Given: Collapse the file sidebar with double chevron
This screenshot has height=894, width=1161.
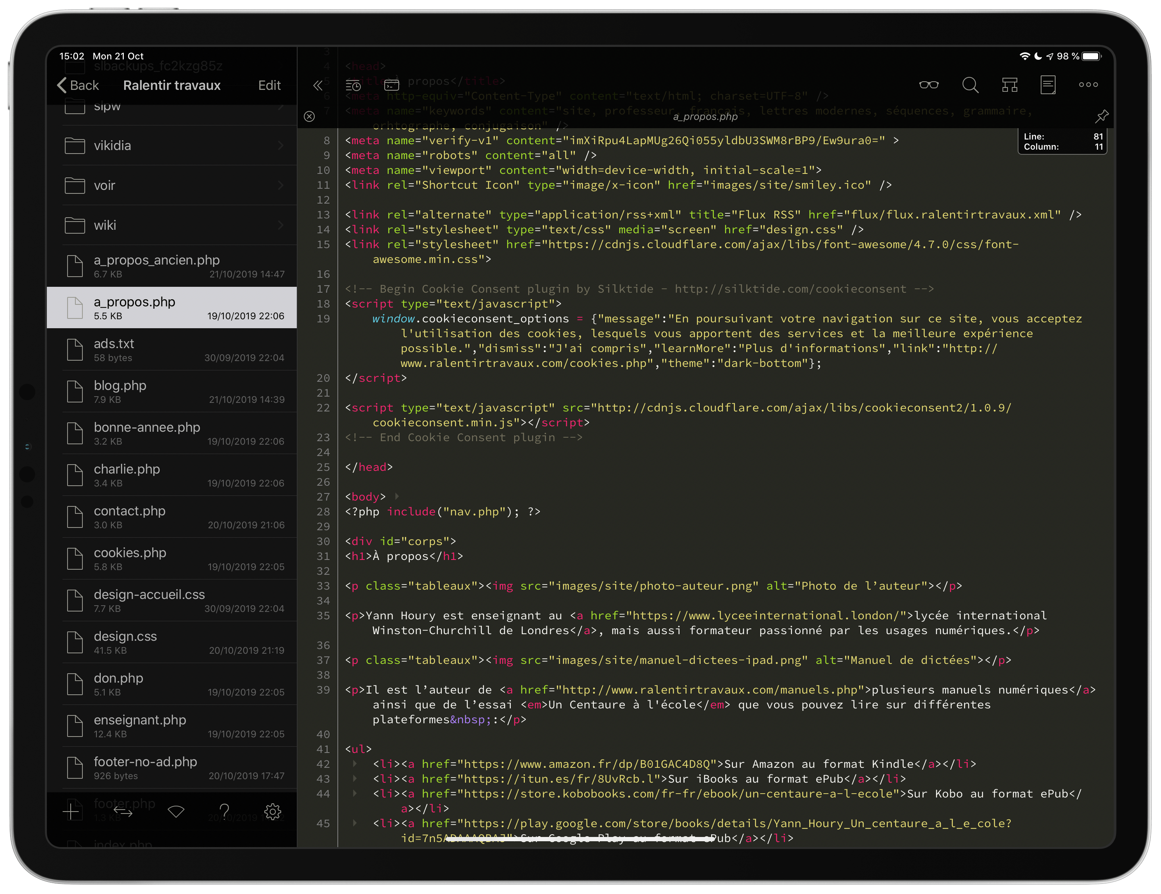Looking at the screenshot, I should pos(318,85).
